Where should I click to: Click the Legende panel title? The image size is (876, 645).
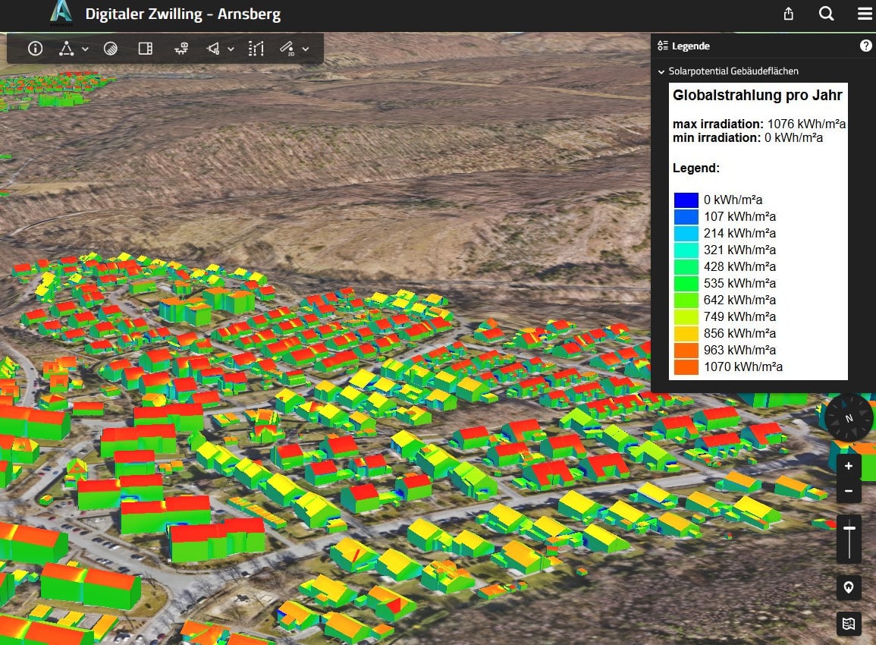pyautogui.click(x=690, y=46)
